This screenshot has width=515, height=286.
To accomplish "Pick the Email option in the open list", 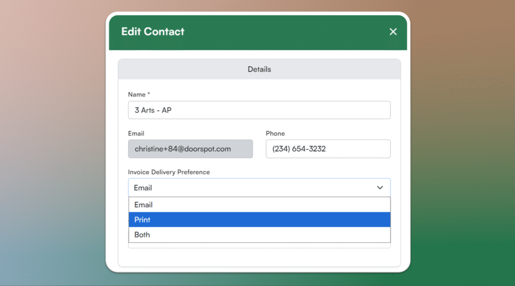I will click(259, 205).
